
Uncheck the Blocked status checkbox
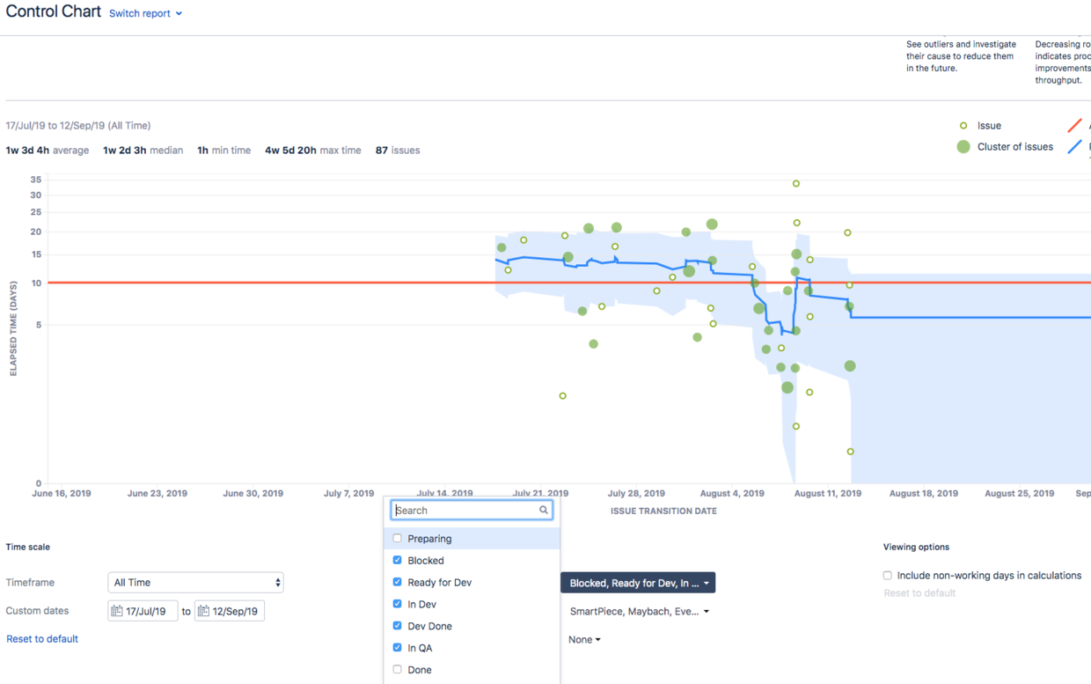(398, 561)
